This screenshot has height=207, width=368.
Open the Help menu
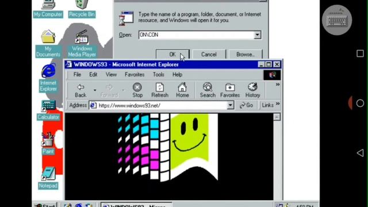pyautogui.click(x=177, y=75)
